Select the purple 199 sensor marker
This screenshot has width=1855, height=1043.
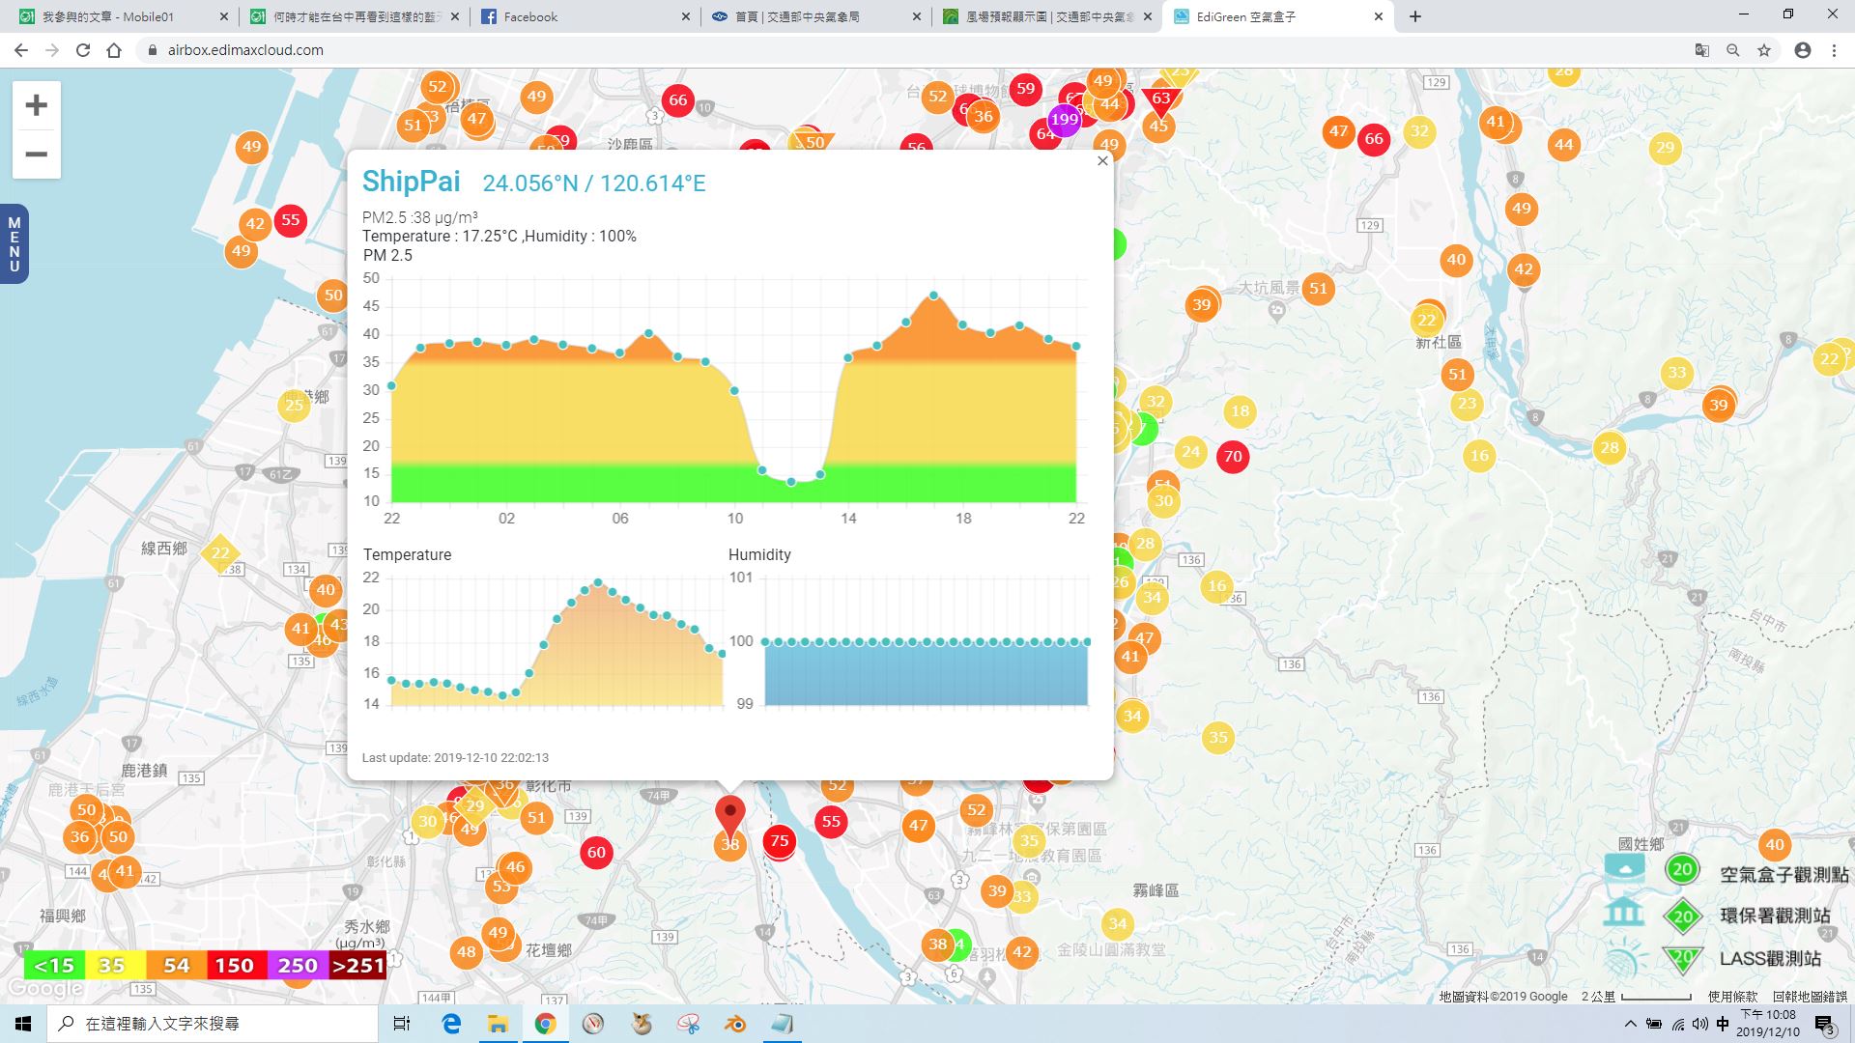(x=1064, y=120)
